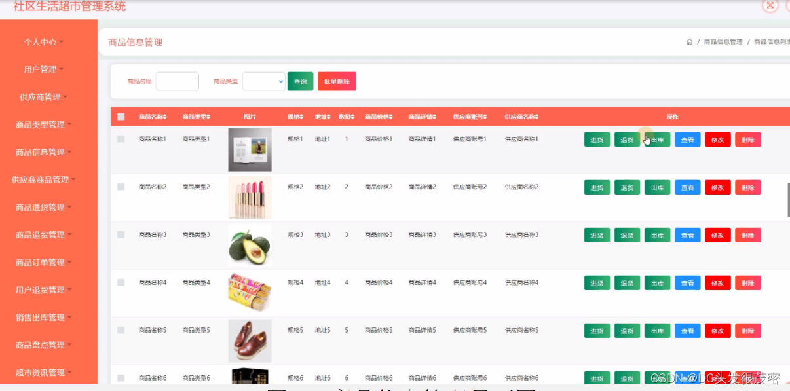This screenshot has width=790, height=391.
Task: Sort table by 商品价格 column arrows
Action: [391, 117]
